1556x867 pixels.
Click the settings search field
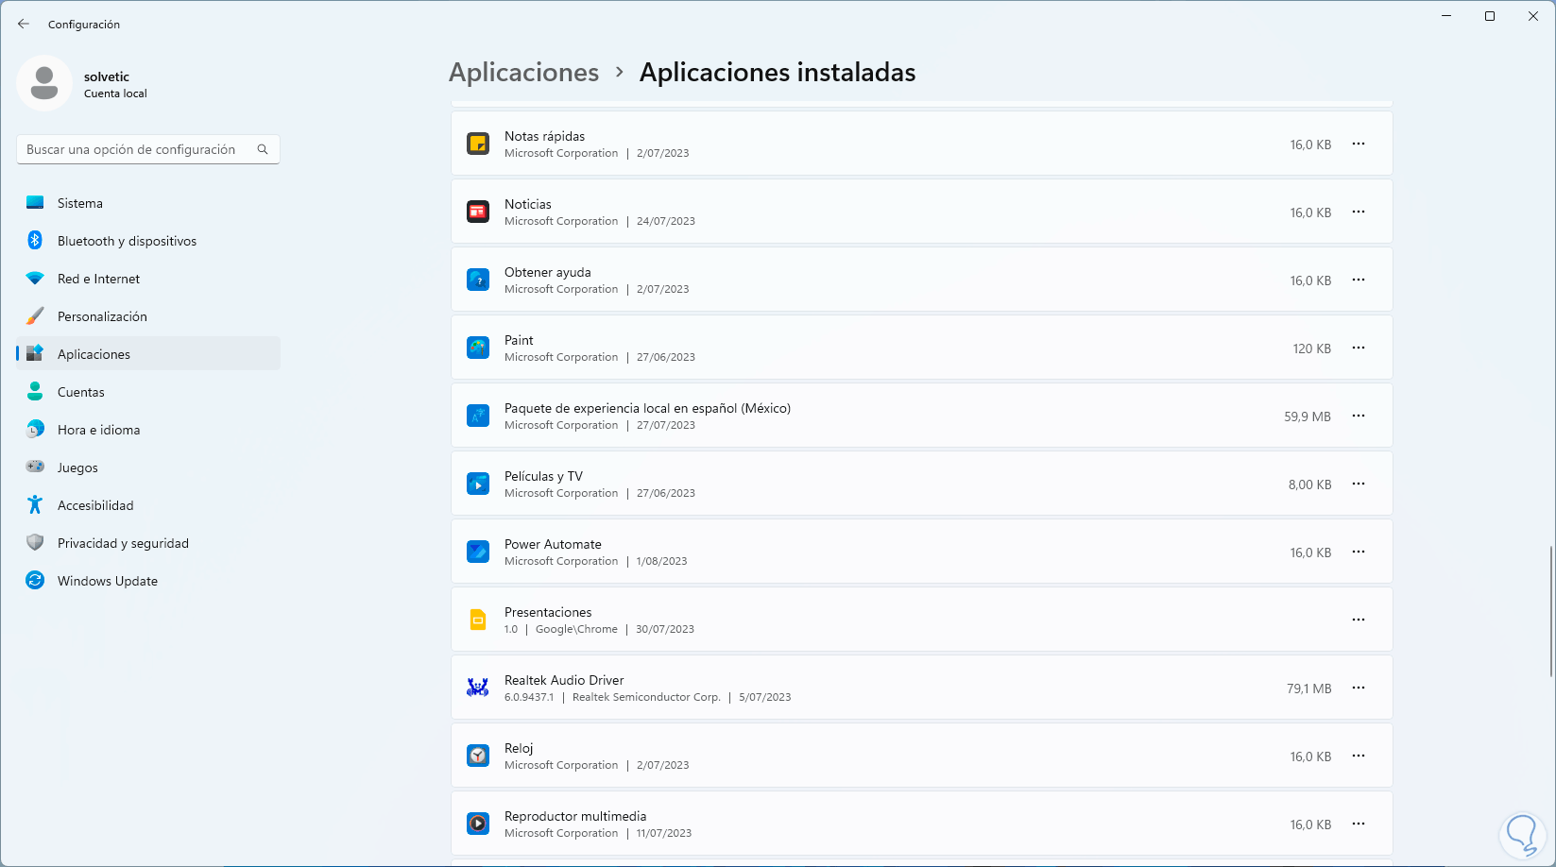[137, 149]
